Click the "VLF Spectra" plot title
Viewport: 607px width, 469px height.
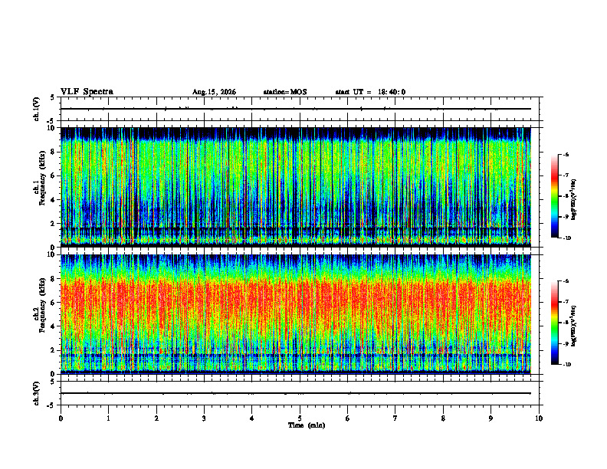pyautogui.click(x=87, y=92)
